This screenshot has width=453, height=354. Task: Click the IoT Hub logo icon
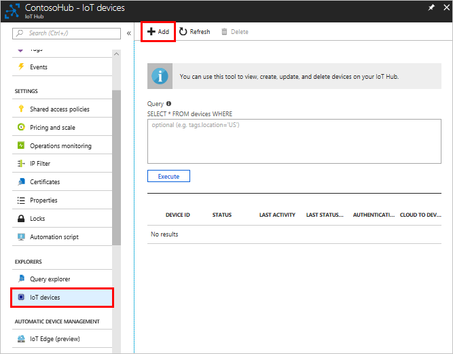coord(12,11)
